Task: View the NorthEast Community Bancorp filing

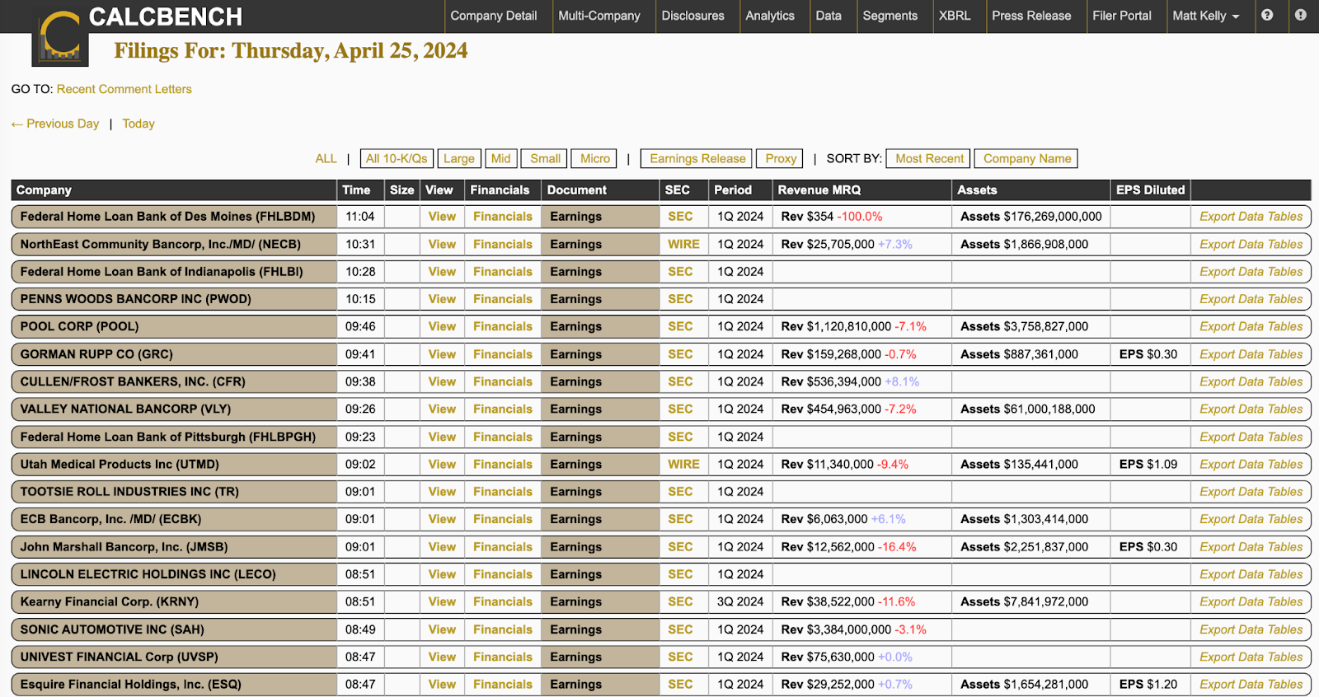Action: point(442,244)
